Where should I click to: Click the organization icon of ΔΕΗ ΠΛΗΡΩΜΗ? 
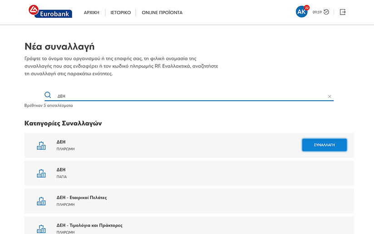pyautogui.click(x=41, y=146)
